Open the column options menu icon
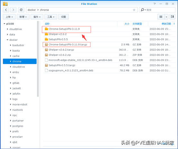The width and height of the screenshot is (178, 149). click(x=174, y=24)
